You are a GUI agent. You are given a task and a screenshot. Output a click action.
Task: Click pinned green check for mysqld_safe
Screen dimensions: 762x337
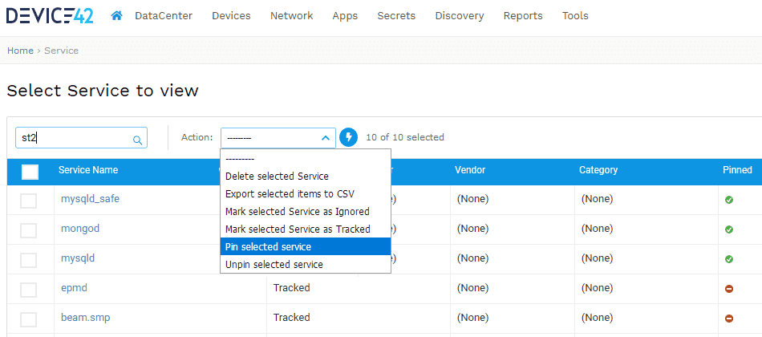tap(729, 199)
